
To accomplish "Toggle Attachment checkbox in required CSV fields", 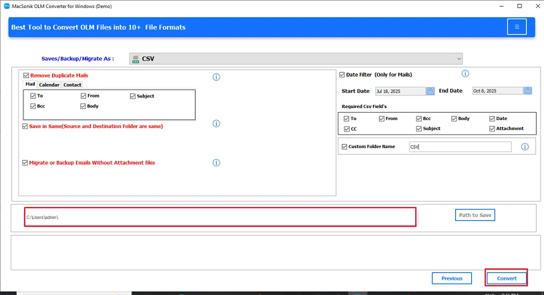I will pos(492,129).
